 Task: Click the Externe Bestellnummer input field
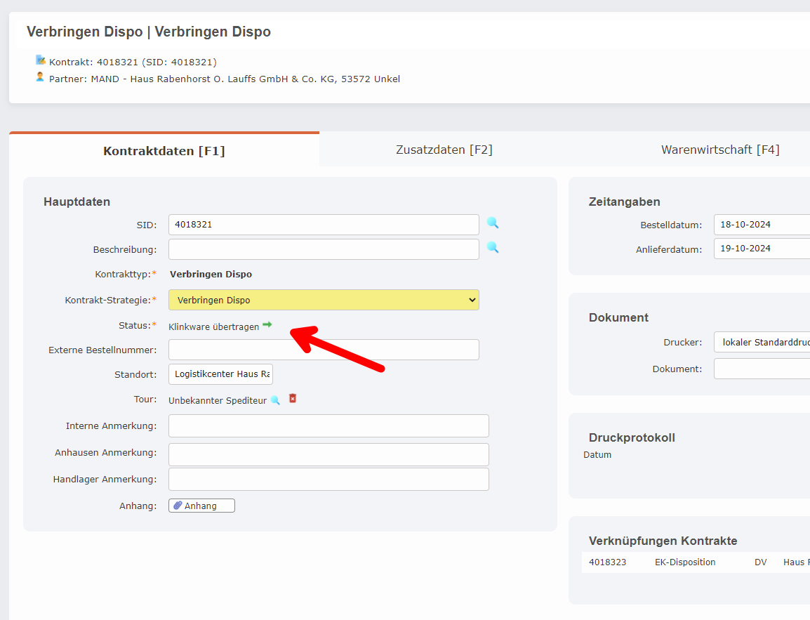coord(324,350)
